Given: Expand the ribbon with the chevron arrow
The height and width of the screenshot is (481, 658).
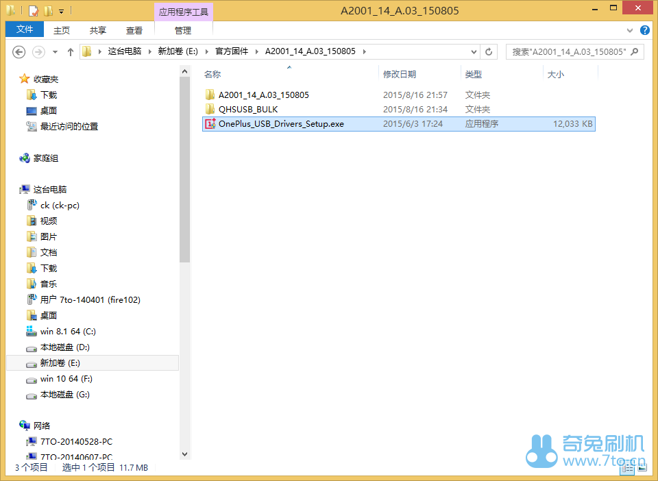Looking at the screenshot, I should pos(631,31).
